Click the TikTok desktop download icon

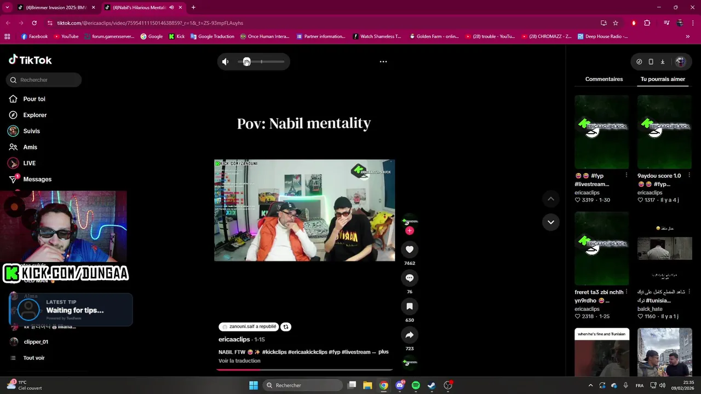[x=662, y=62]
